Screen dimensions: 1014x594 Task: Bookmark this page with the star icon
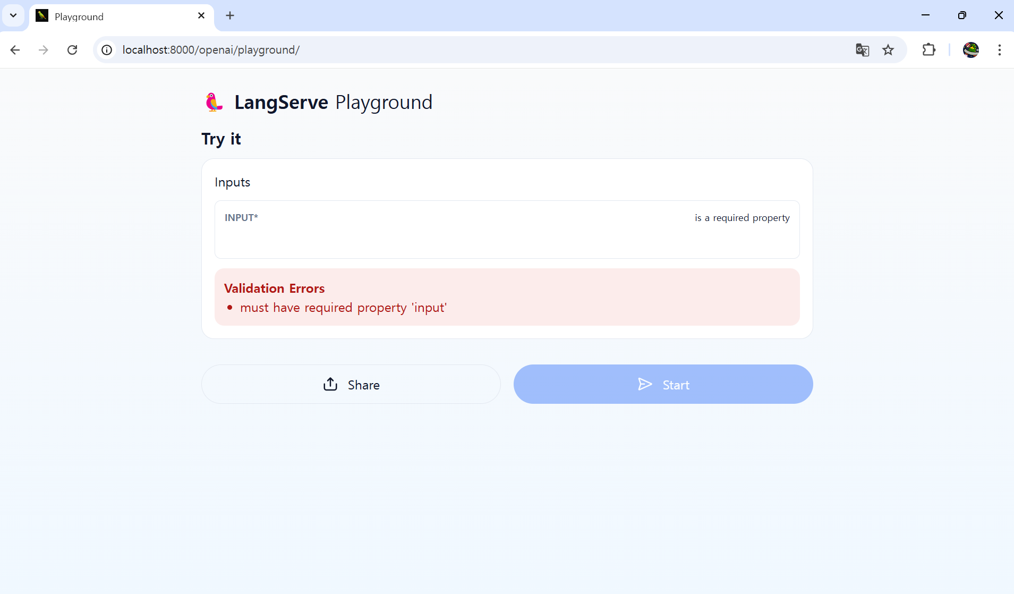click(888, 50)
